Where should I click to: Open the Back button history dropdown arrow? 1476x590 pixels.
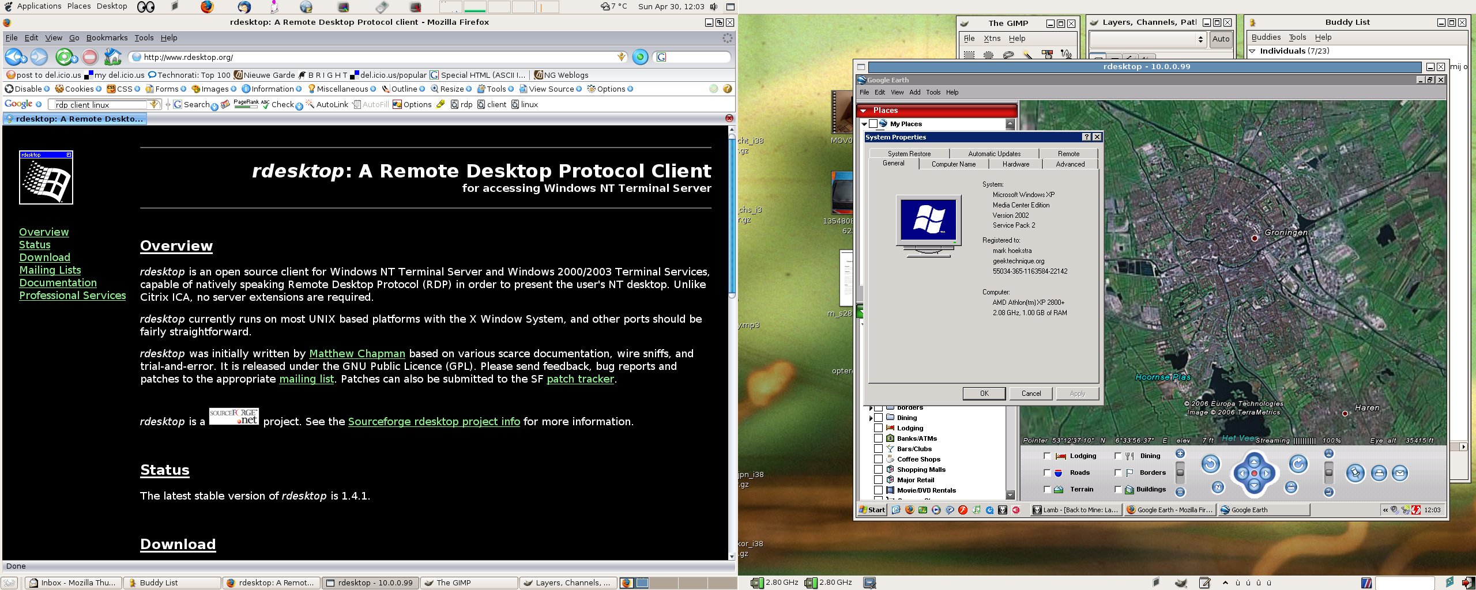pyautogui.click(x=24, y=58)
